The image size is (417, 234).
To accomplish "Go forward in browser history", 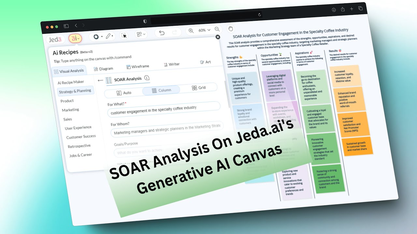I will coord(83,25).
